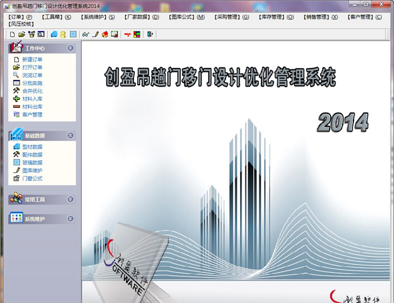Expand the 常用工具 panel
This screenshot has width=394, height=303.
pyautogui.click(x=69, y=199)
